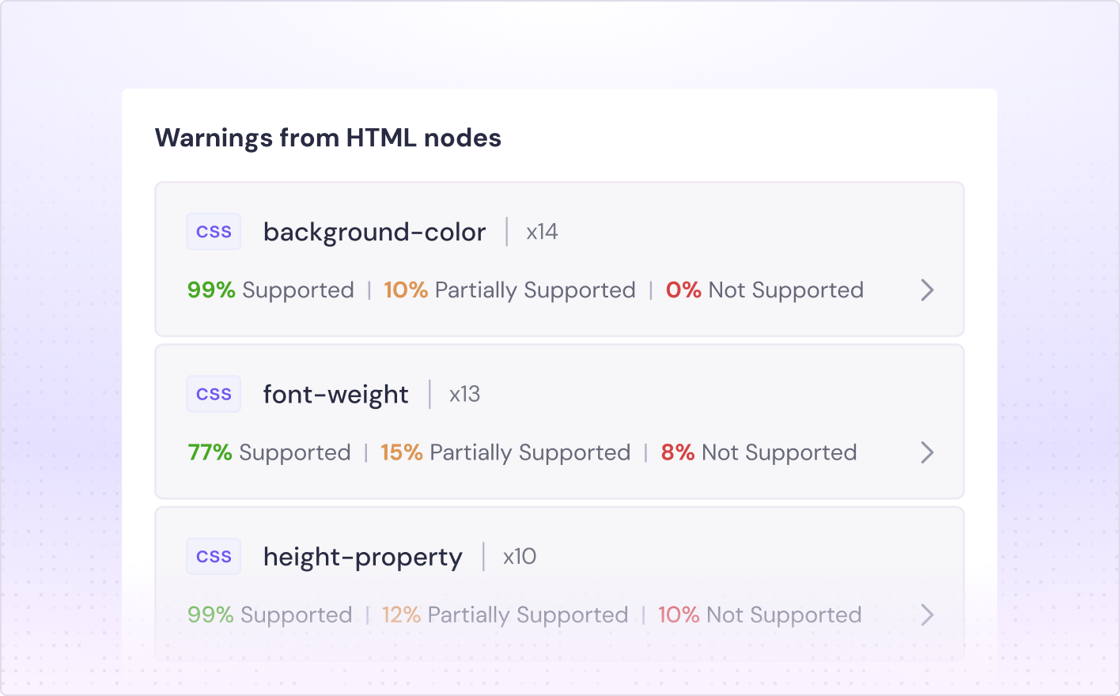Click the CSS badge beside height-property

tap(214, 557)
